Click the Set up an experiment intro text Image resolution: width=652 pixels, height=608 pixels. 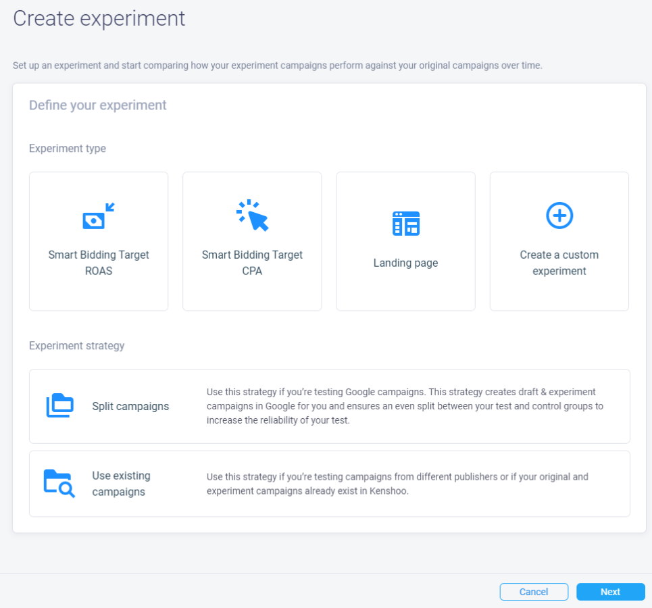point(277,66)
